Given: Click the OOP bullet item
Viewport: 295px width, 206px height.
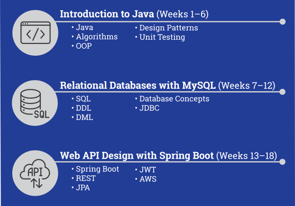Looking at the screenshot, I should point(84,46).
